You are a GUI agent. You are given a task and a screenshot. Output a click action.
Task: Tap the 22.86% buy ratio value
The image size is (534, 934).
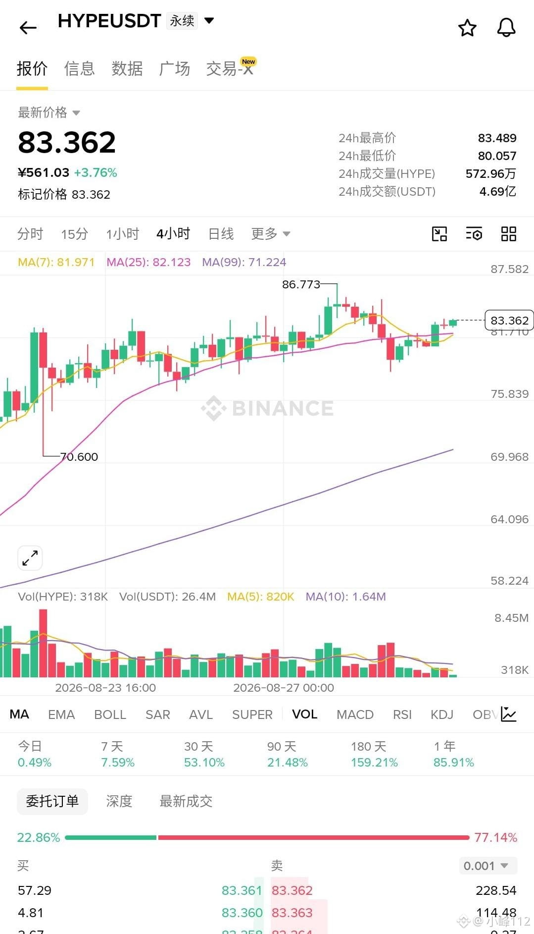pos(38,837)
